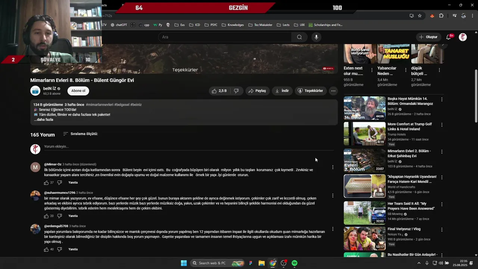This screenshot has width=478, height=269.
Task: Open volume control in system tray
Action: point(441,263)
